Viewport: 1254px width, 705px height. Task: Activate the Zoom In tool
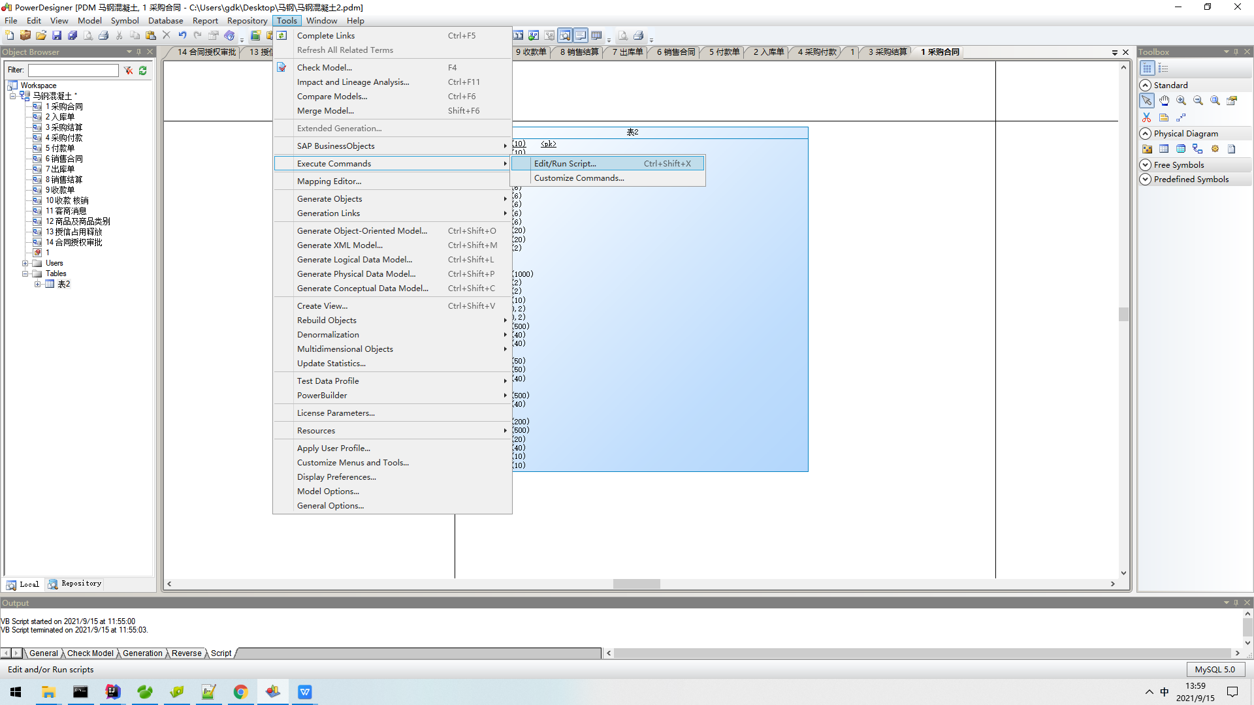(1181, 100)
